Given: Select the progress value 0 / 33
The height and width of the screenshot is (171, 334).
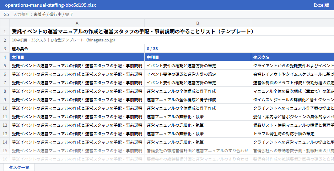Looking at the screenshot, I should click(198, 49).
